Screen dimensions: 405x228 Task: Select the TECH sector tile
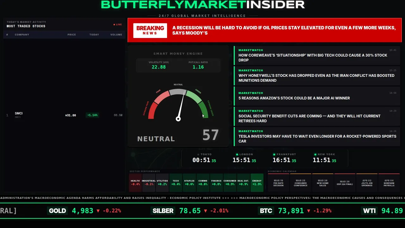176,183
